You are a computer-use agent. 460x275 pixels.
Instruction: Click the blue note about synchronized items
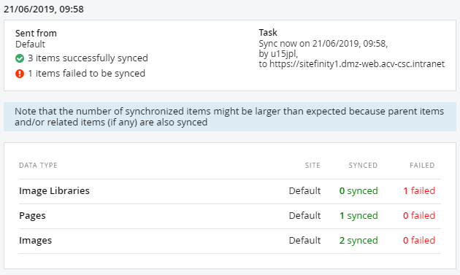pos(230,117)
